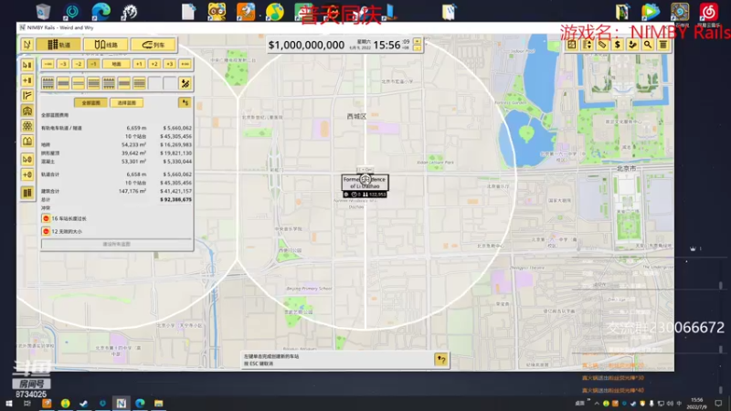Open the dollar finances icon

coord(618,45)
